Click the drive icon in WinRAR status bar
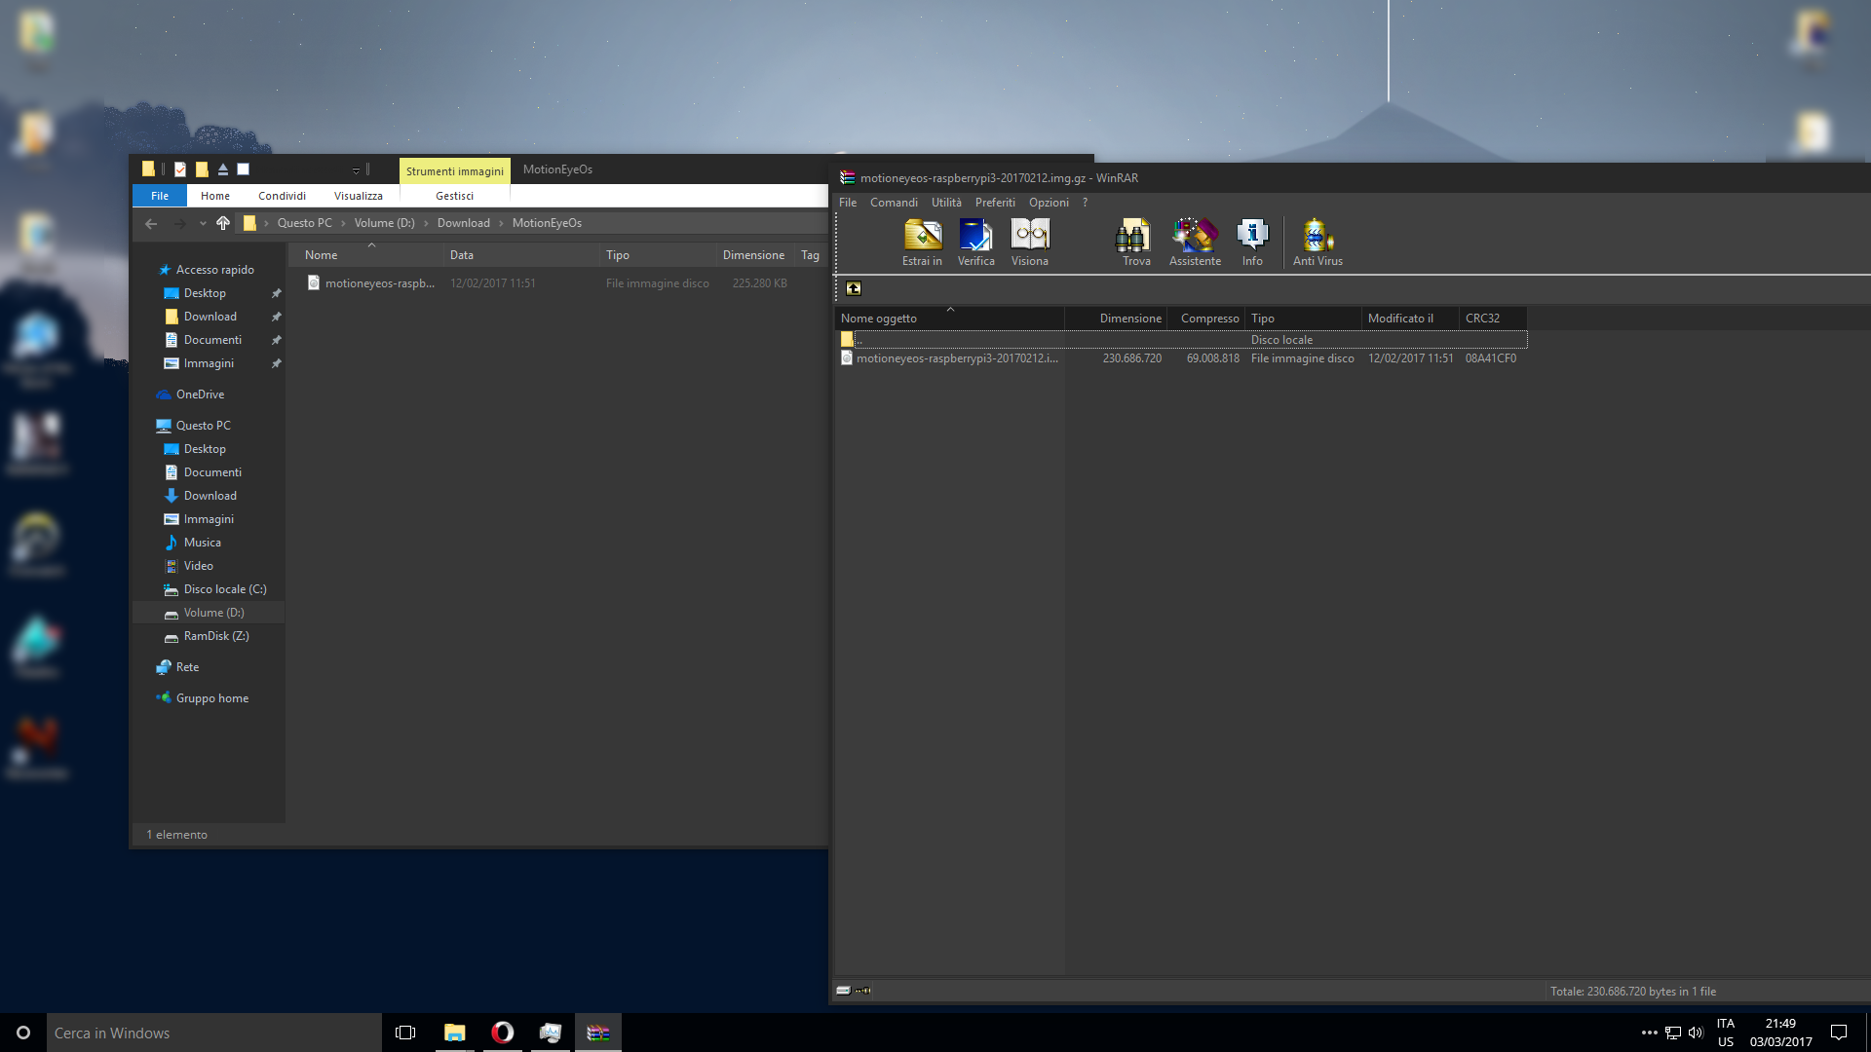Screen dimensions: 1871x1052 844,991
